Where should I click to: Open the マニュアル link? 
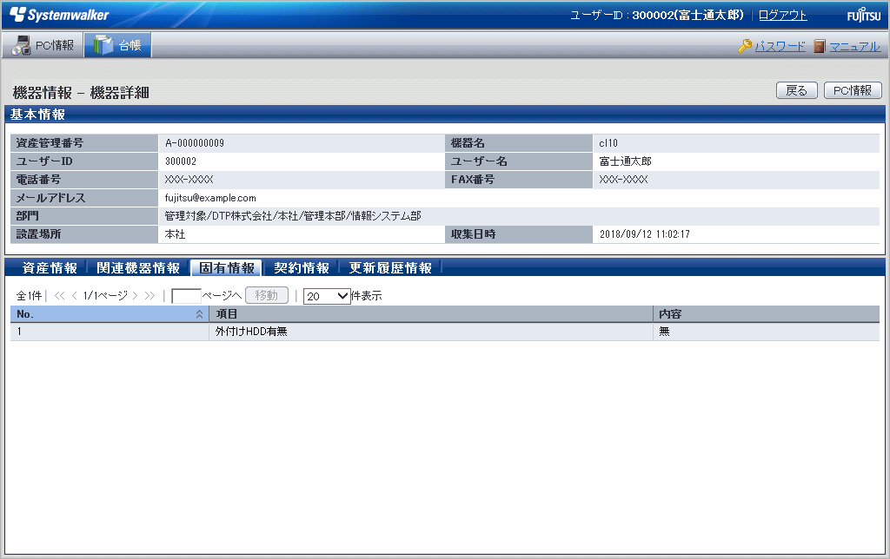tap(855, 47)
